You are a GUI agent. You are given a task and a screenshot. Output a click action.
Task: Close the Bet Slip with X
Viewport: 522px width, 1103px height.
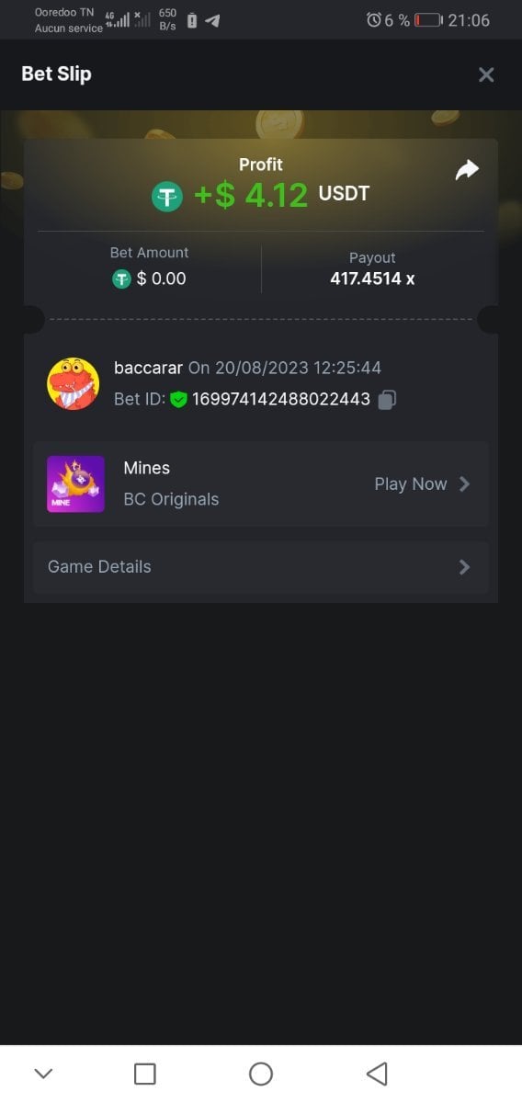point(486,74)
